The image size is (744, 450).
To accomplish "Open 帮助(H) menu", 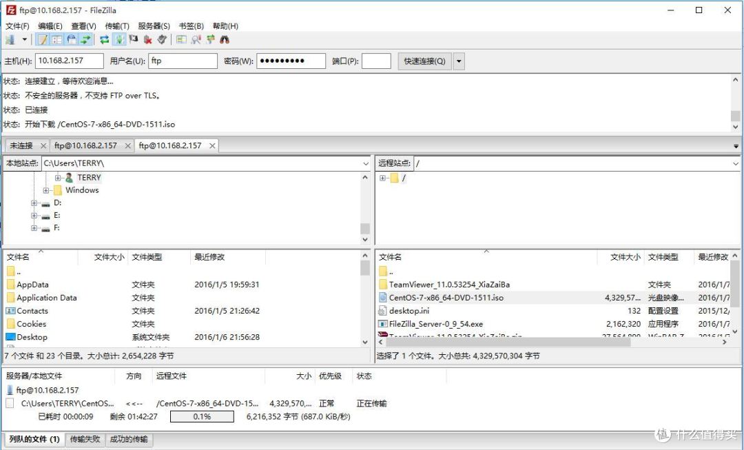I will coord(225,26).
